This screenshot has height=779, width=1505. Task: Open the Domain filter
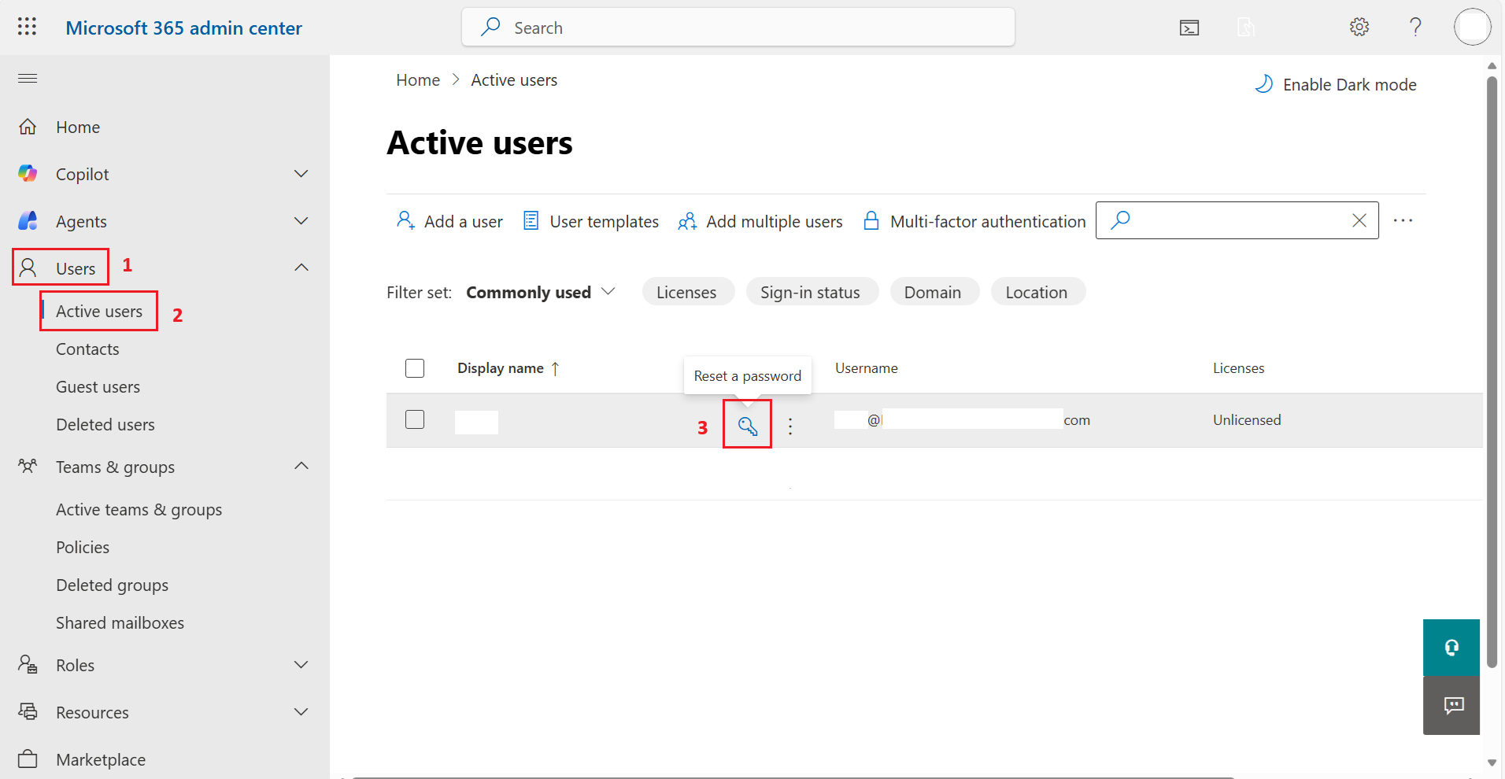[x=934, y=292]
